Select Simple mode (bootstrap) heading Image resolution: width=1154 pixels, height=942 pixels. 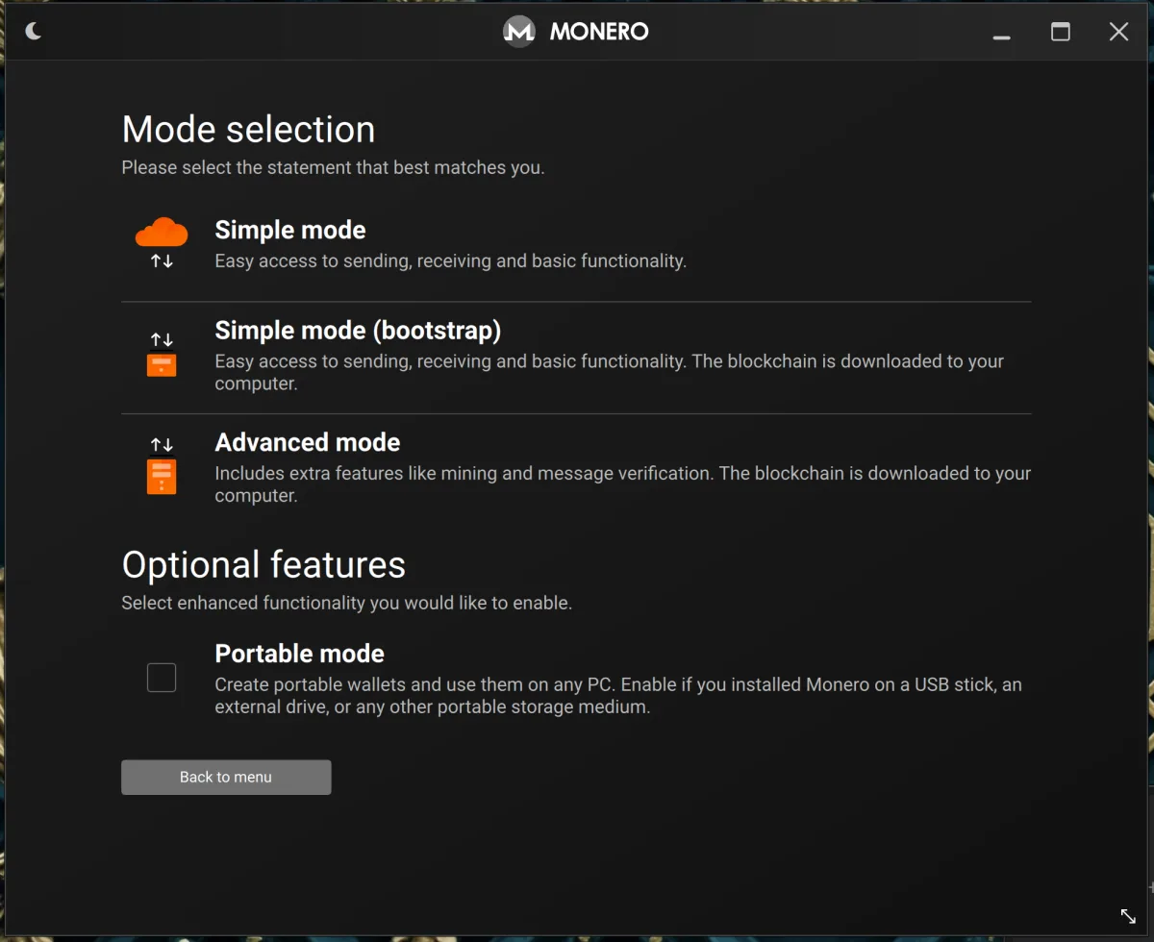click(x=358, y=331)
